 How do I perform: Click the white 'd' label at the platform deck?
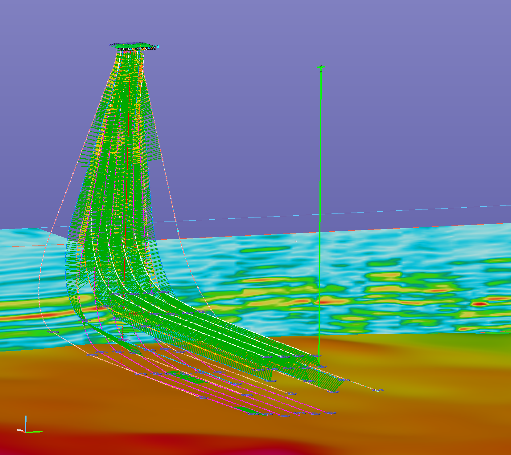(155, 49)
